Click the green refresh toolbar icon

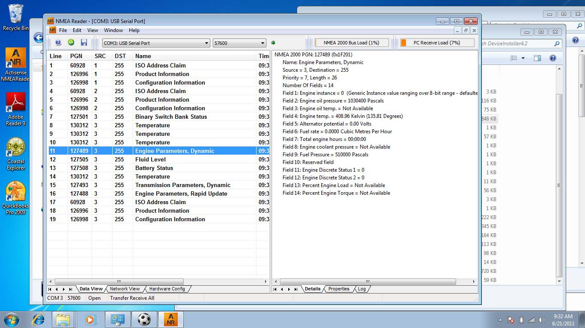(x=71, y=43)
